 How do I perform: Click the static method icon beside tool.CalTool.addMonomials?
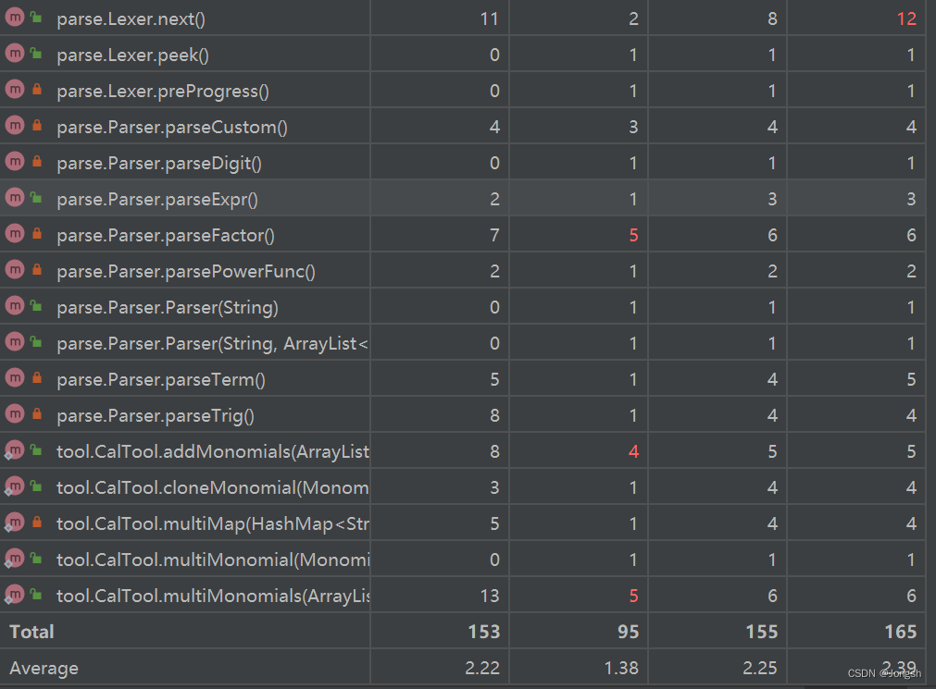click(x=14, y=450)
